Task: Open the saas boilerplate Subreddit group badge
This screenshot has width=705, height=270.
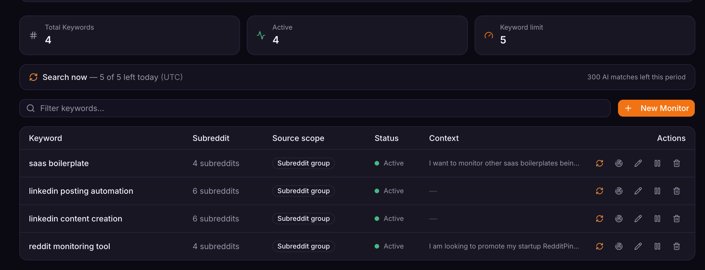Action: [x=303, y=163]
